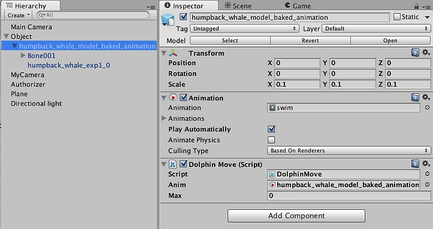
Task: Click the Model Open button
Action: point(390,40)
